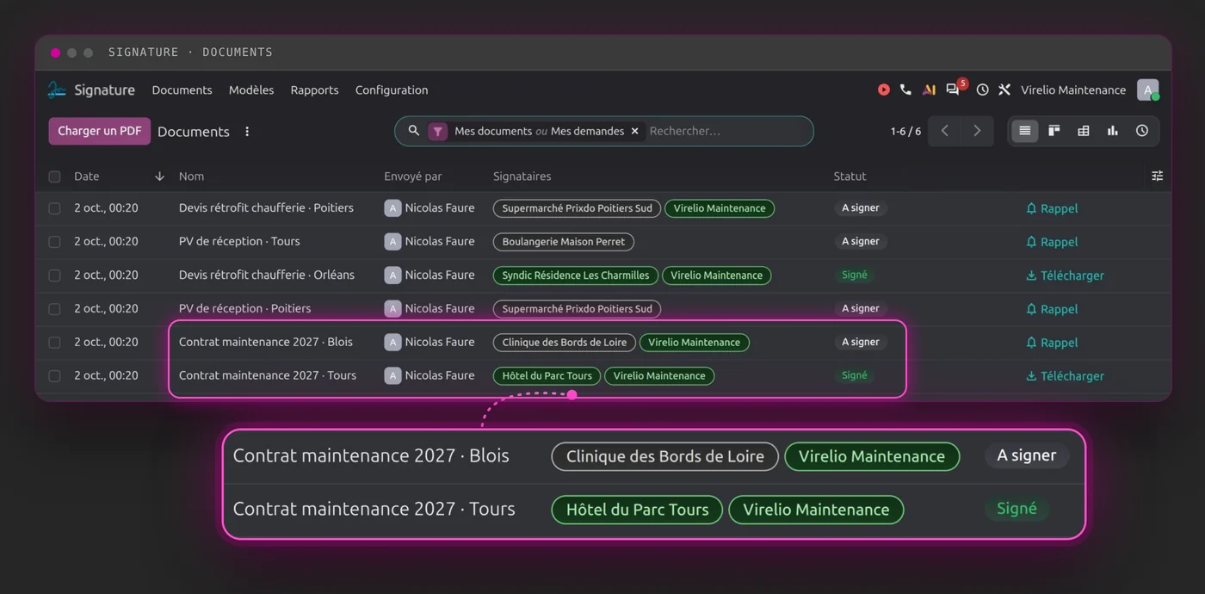
Task: Check the PV de réception · Poitiers row
Action: (54, 309)
